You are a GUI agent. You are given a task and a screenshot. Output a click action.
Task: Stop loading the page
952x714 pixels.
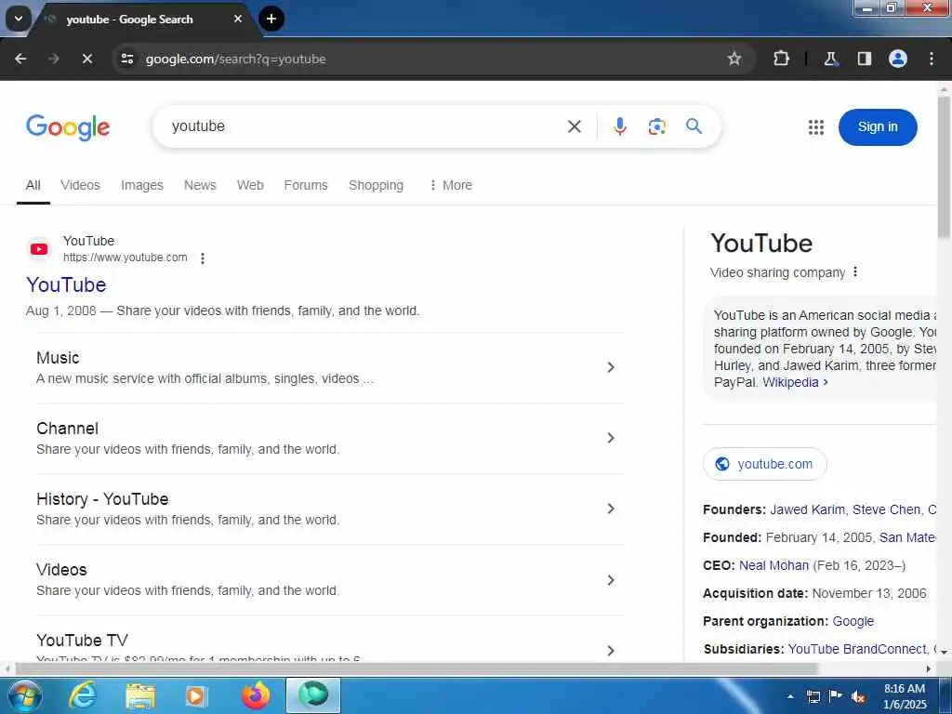[x=86, y=59]
